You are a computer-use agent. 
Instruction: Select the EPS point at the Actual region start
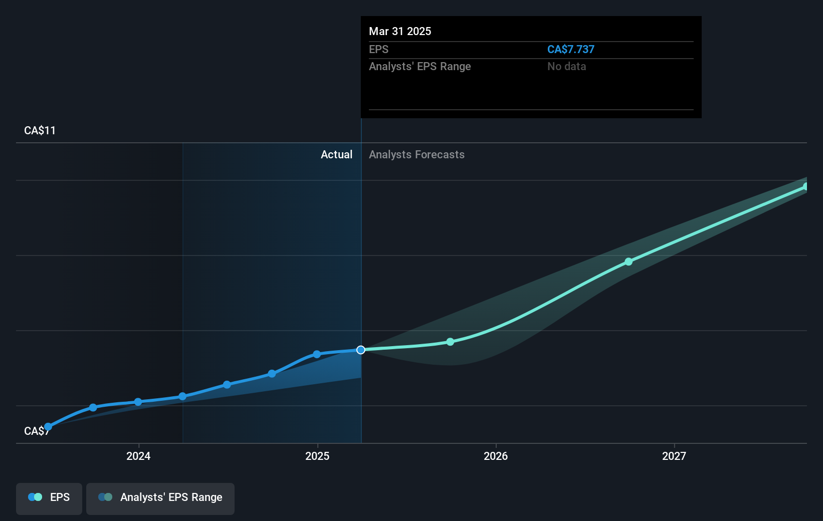182,396
